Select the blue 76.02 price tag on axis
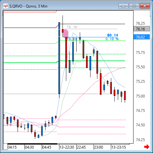Viewport: 153px width, 153px height. 142,37
